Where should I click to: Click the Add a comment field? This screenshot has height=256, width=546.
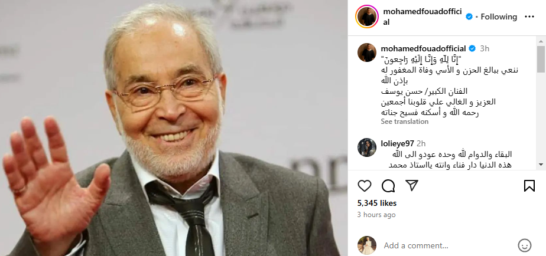tap(447, 245)
